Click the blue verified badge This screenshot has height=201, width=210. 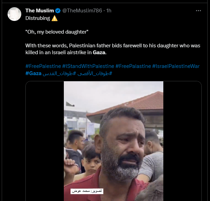pyautogui.click(x=58, y=11)
